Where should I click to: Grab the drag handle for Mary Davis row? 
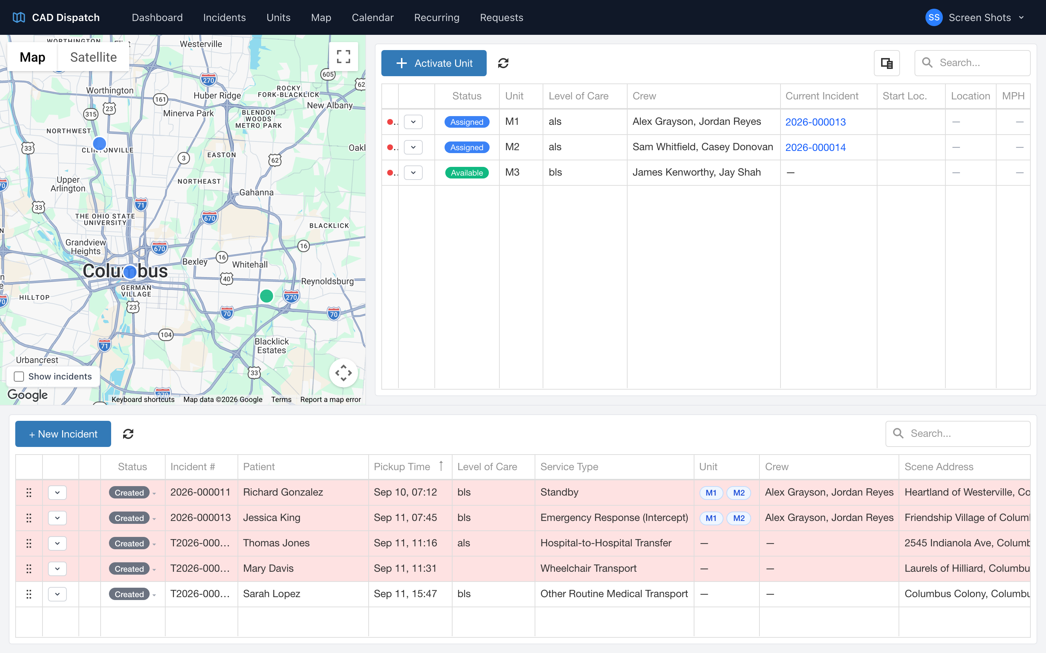pyautogui.click(x=29, y=569)
